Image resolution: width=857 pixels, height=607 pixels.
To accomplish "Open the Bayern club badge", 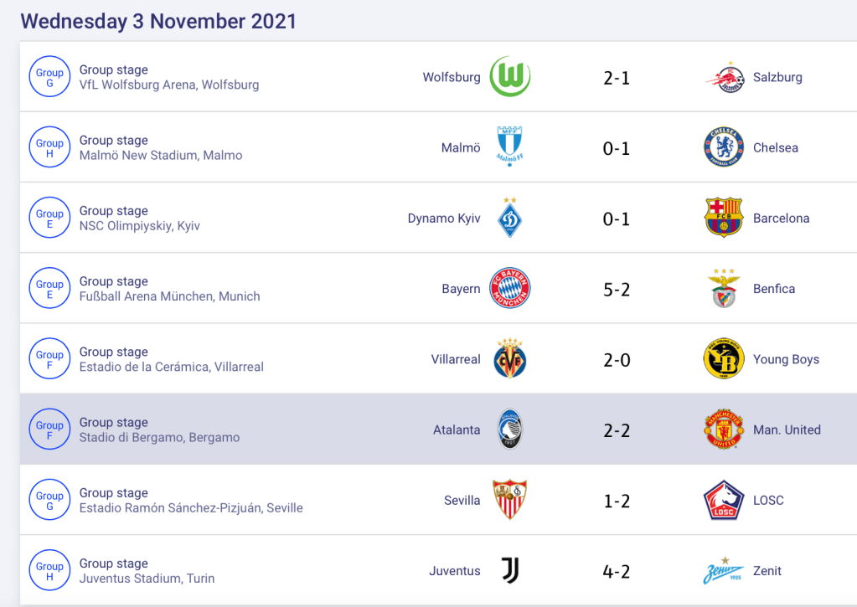I will (x=509, y=289).
